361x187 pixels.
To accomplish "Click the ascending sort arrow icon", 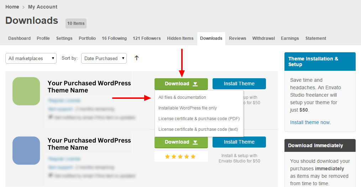I will click(136, 58).
